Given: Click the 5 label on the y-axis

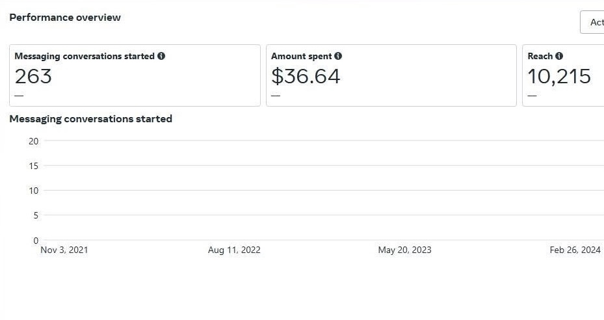Looking at the screenshot, I should pyautogui.click(x=36, y=215).
